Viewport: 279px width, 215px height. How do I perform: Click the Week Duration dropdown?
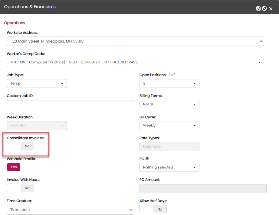pyautogui.click(x=37, y=125)
